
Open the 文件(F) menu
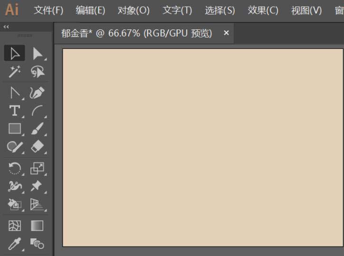point(48,10)
